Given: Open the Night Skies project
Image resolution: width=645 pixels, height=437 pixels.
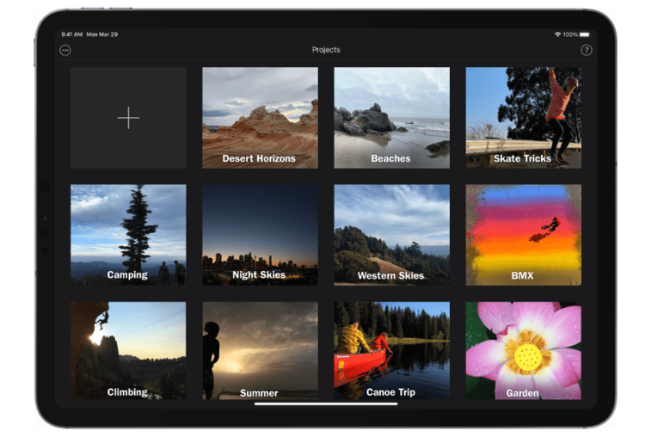Looking at the screenshot, I should coord(260,235).
